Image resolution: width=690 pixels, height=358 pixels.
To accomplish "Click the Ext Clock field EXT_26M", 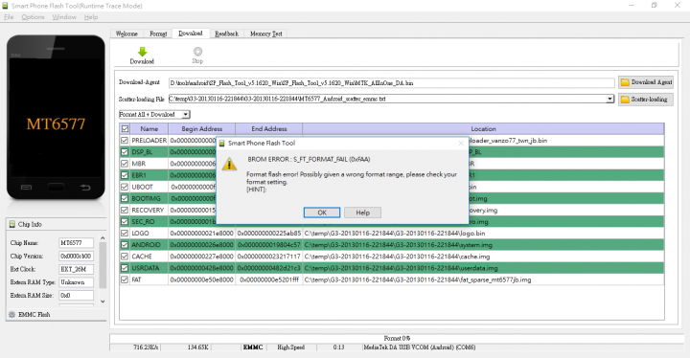I will [x=76, y=269].
